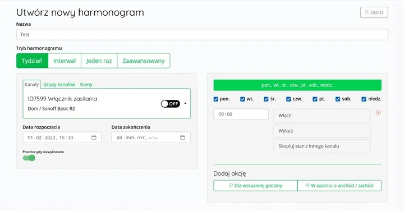Open the Sceny tab
The height and width of the screenshot is (211, 404).
pyautogui.click(x=86, y=85)
